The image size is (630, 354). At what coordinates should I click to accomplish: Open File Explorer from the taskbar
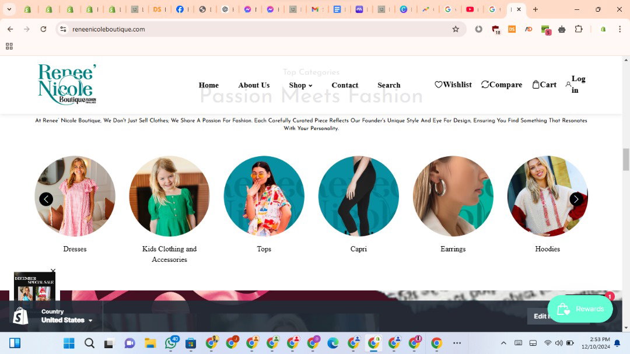(150, 343)
